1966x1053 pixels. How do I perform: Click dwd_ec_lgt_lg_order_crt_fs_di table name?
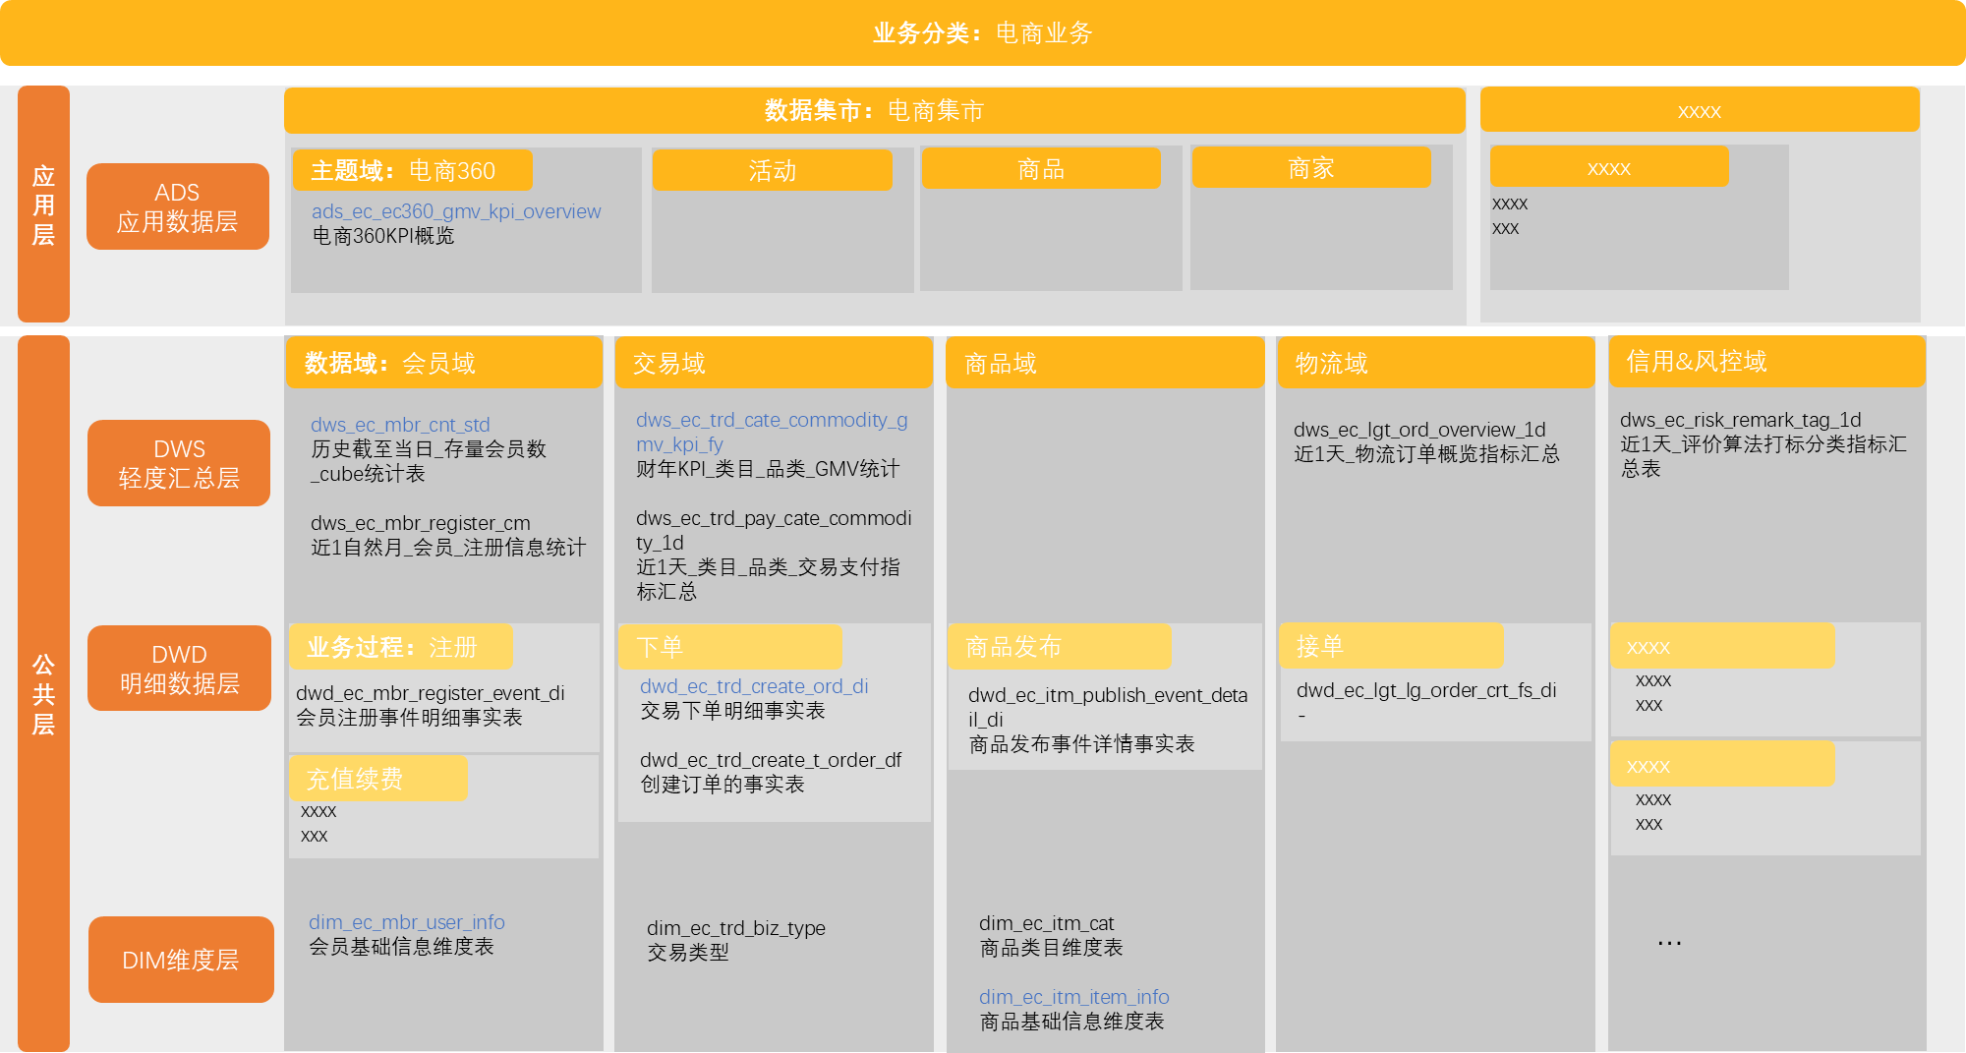[1426, 690]
